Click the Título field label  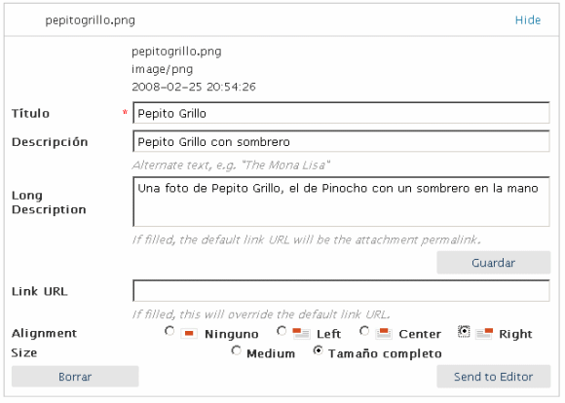click(30, 113)
